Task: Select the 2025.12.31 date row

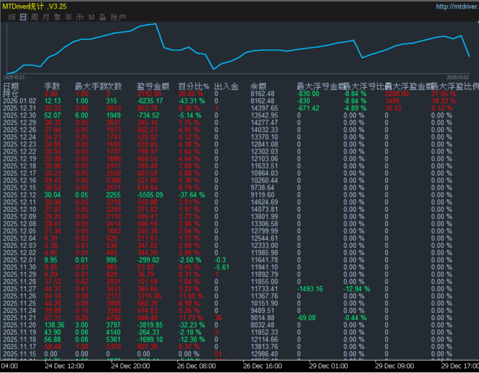Action: coord(19,108)
